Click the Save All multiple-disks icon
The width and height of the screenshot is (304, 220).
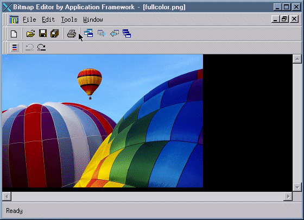[x=55, y=33]
